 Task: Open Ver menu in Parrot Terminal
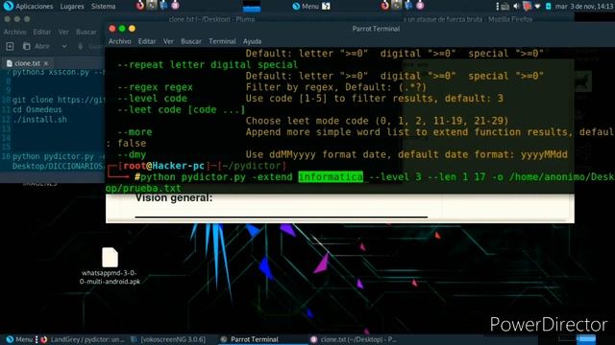168,41
